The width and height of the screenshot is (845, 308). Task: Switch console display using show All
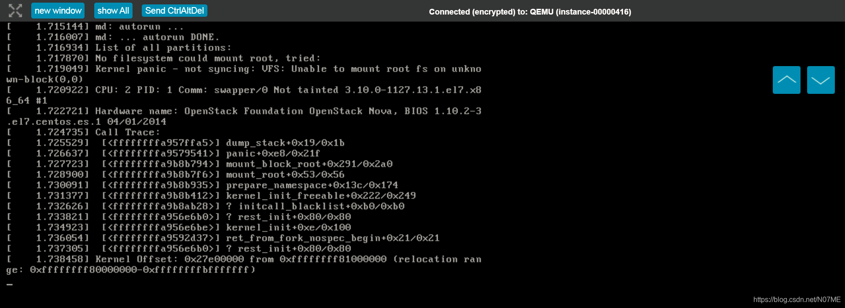(113, 10)
